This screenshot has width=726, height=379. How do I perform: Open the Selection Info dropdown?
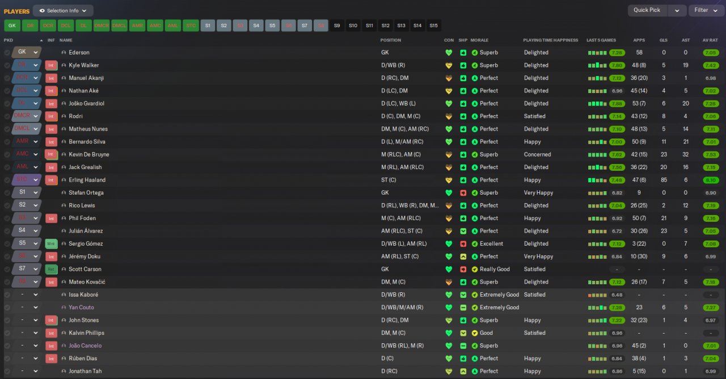coord(63,11)
